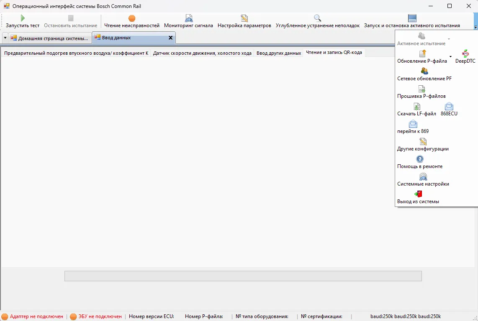Click № сертификации: status entry
This screenshot has width=478, height=321.
pyautogui.click(x=321, y=317)
